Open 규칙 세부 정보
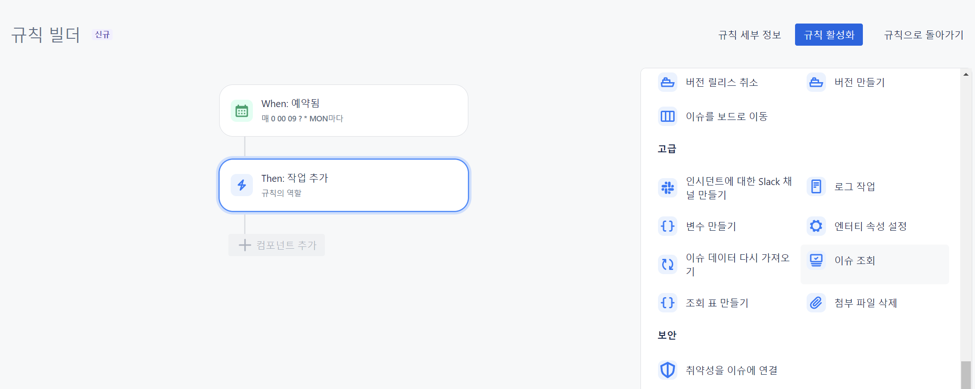The image size is (975, 389). (x=749, y=35)
